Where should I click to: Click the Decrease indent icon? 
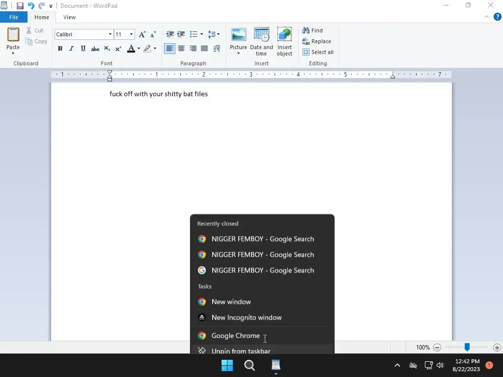click(169, 34)
